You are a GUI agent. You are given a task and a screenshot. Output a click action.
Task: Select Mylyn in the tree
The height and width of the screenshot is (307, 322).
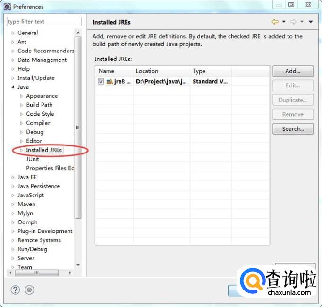tap(25, 213)
